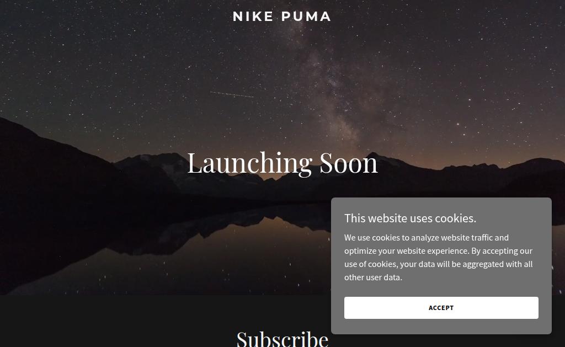This screenshot has height=347, width=565.
Task: Click the word 'Soon' in the headline
Action: pos(349,163)
